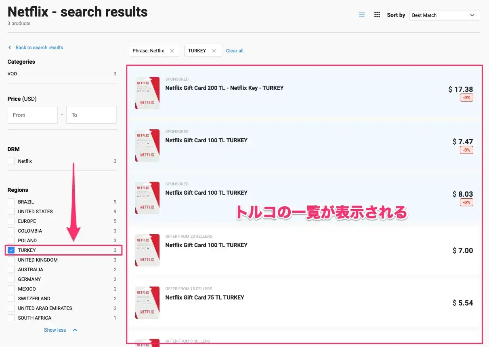This screenshot has width=489, height=347.
Task: Select the COLOMBIA region checkbox
Action: [x=11, y=231]
